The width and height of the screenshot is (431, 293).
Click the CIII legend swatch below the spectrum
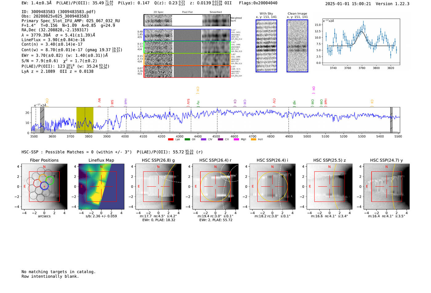(x=220, y=139)
